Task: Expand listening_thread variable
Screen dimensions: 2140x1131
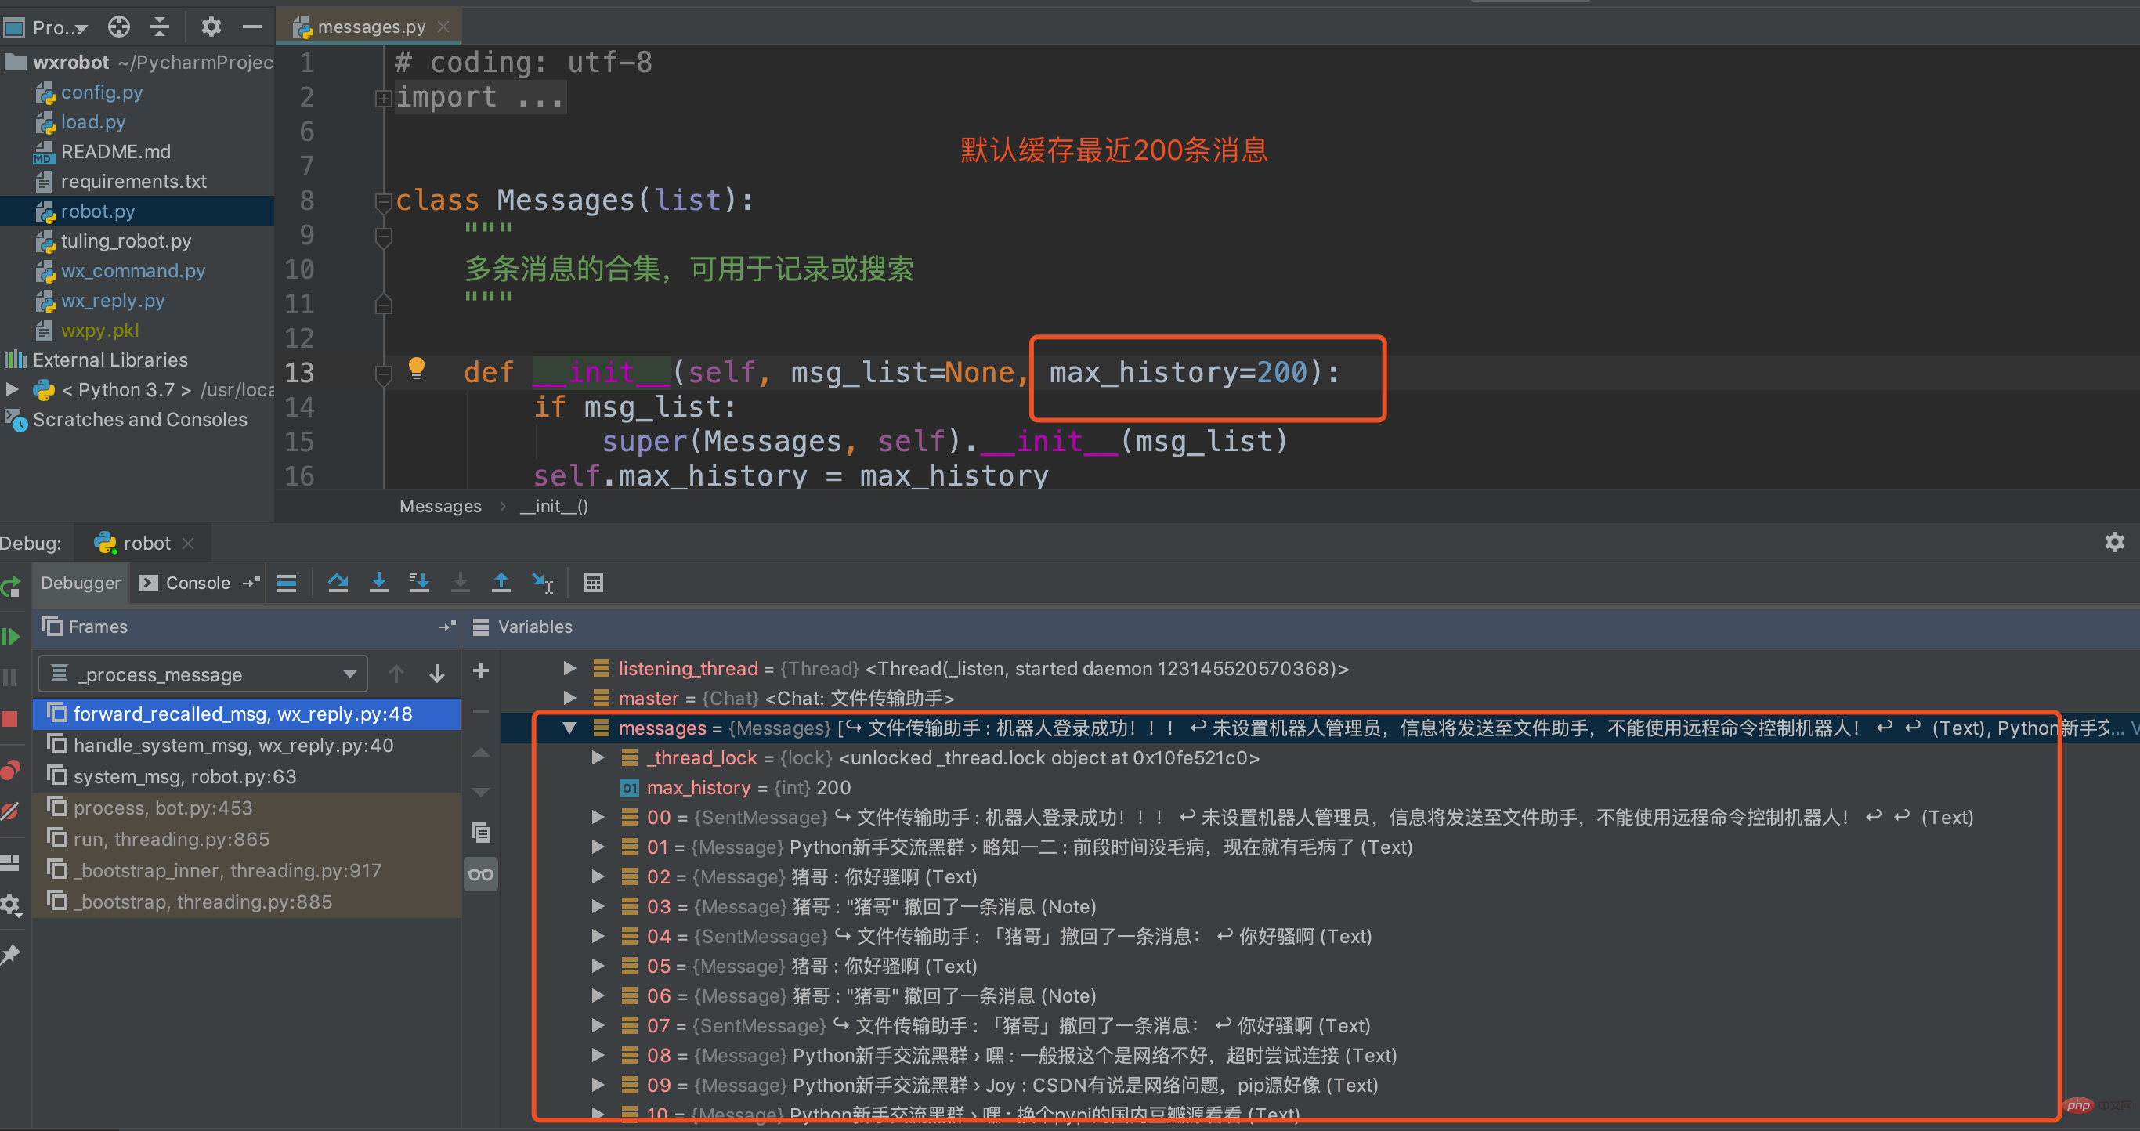Action: [x=570, y=667]
